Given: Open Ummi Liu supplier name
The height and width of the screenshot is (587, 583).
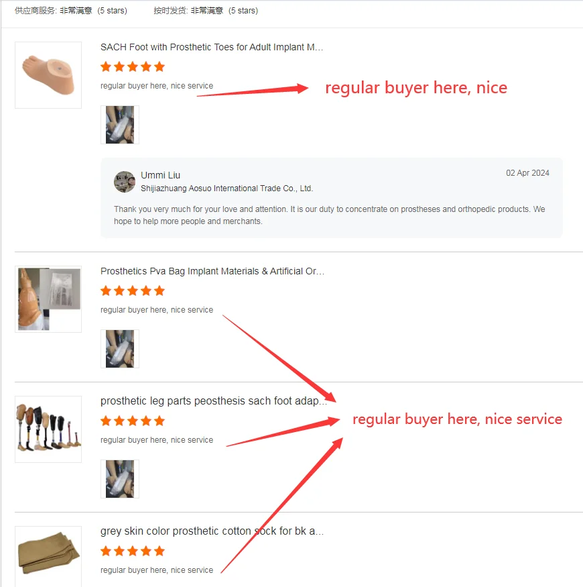Looking at the screenshot, I should 160,175.
